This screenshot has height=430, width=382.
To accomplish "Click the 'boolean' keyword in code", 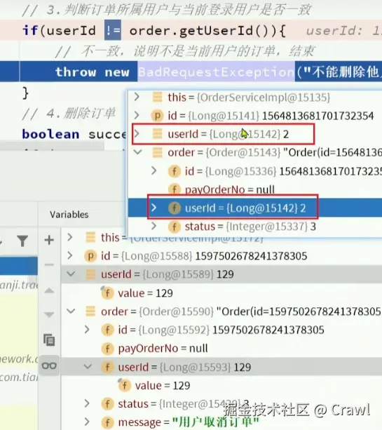I will (x=50, y=135).
